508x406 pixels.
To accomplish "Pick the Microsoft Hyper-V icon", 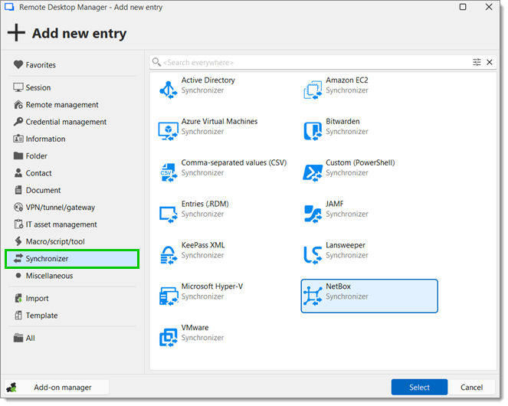I will click(168, 295).
